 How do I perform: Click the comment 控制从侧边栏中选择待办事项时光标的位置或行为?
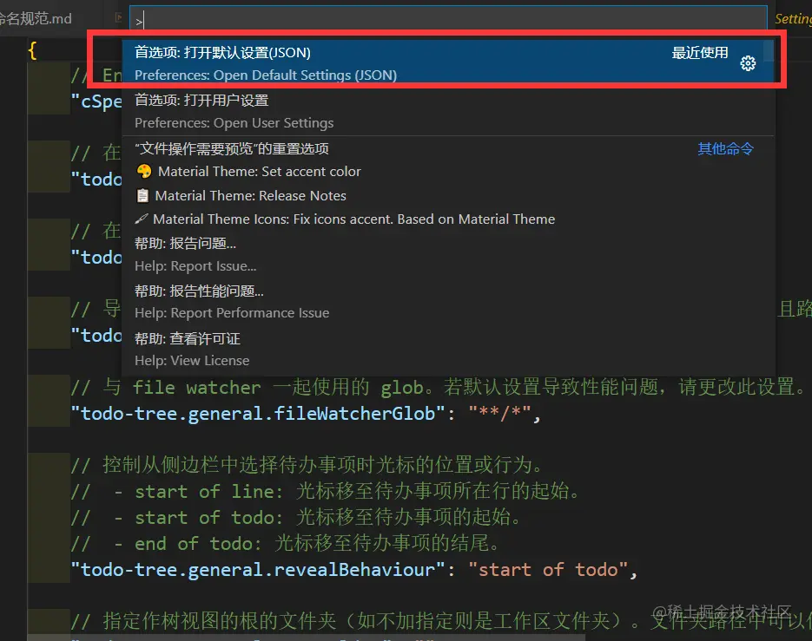(307, 465)
